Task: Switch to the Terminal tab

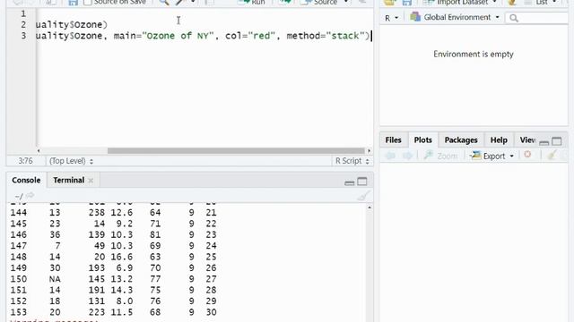Action: point(68,181)
